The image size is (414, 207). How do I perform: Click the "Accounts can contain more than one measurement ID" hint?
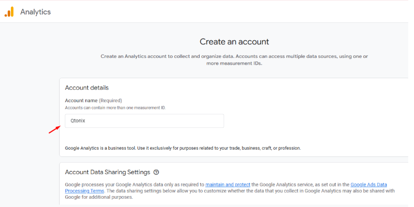(116, 108)
